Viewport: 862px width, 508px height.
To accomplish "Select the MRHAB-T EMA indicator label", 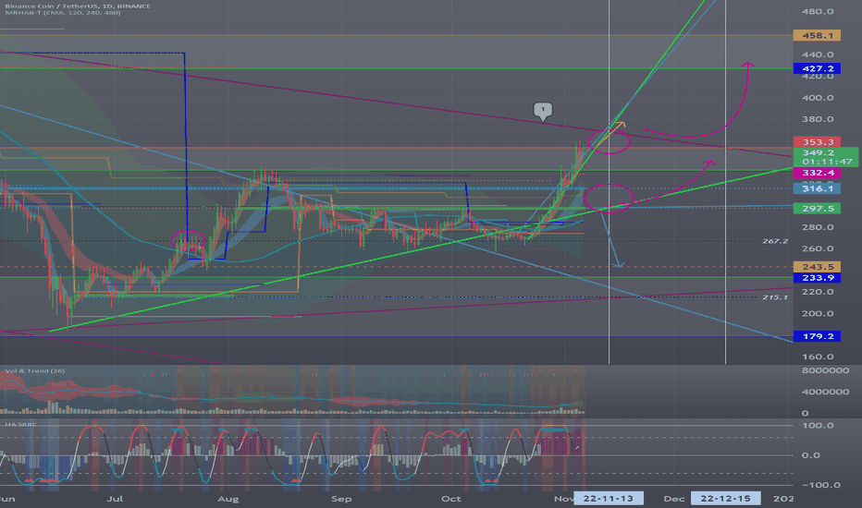I will click(63, 13).
